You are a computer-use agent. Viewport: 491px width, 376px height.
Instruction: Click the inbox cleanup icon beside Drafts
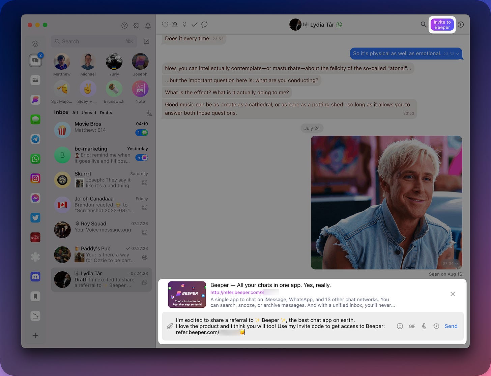coord(149,113)
